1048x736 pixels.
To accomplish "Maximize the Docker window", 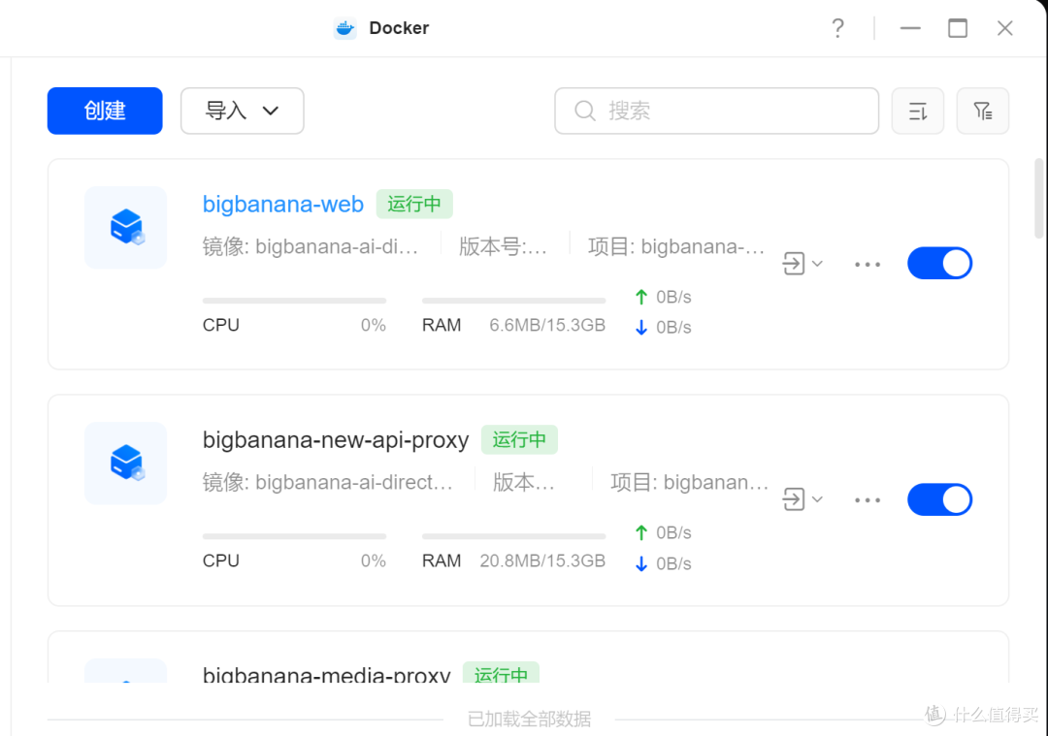I will pyautogui.click(x=958, y=28).
